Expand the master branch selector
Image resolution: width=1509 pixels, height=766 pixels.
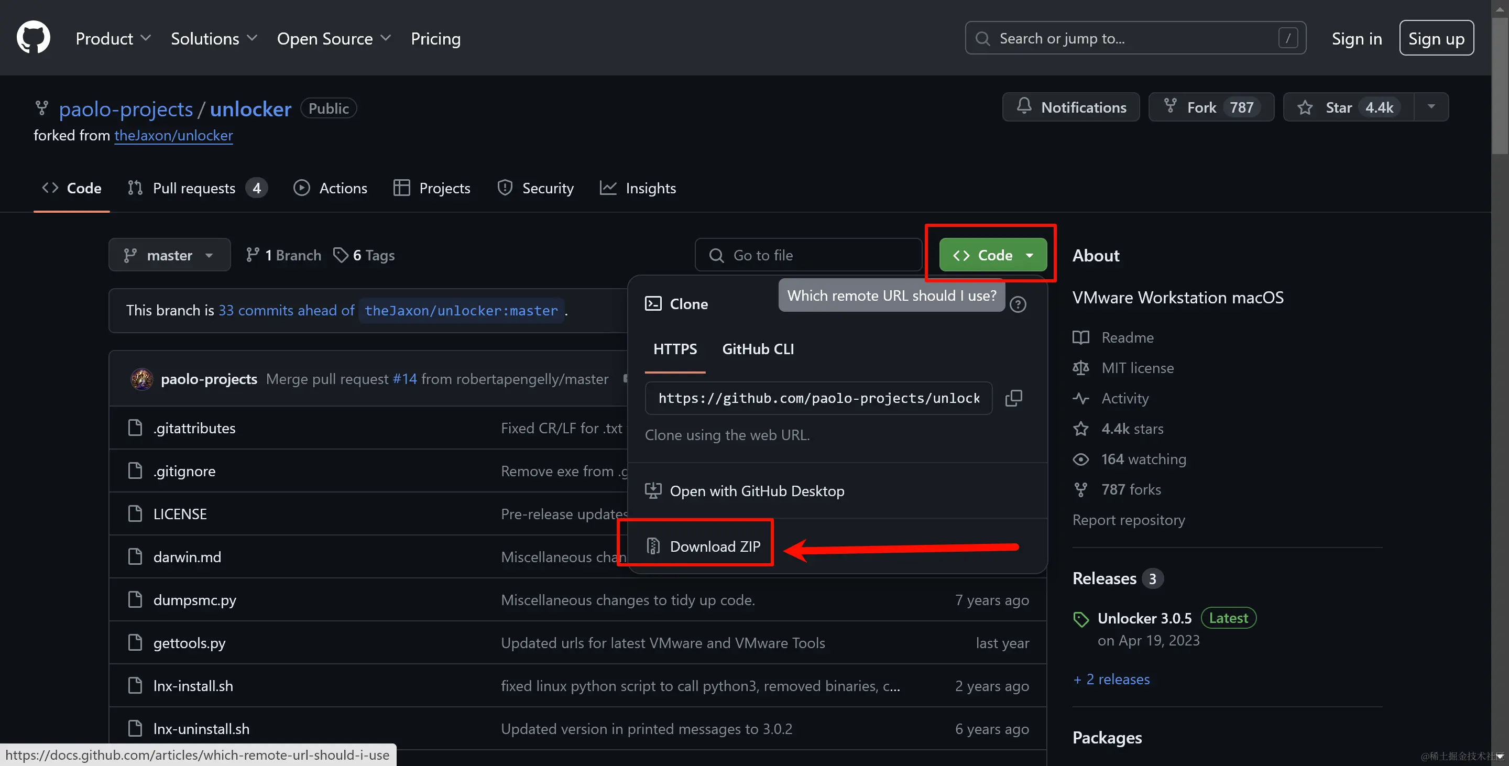[x=169, y=255]
